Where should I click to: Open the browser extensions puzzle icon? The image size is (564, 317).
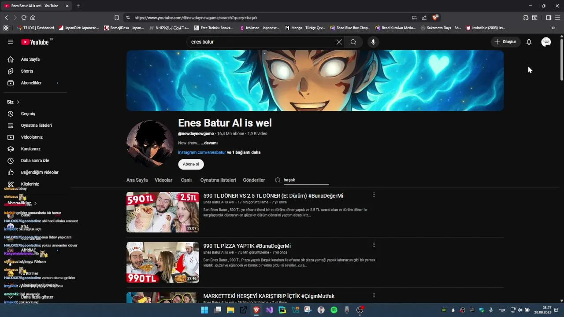click(x=526, y=18)
